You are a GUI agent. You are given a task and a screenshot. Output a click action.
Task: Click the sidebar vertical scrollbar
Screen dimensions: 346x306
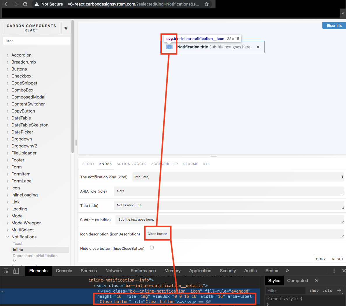pos(73,86)
